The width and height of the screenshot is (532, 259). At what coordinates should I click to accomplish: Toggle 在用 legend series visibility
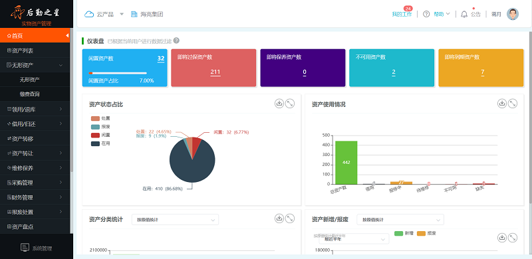100,143
